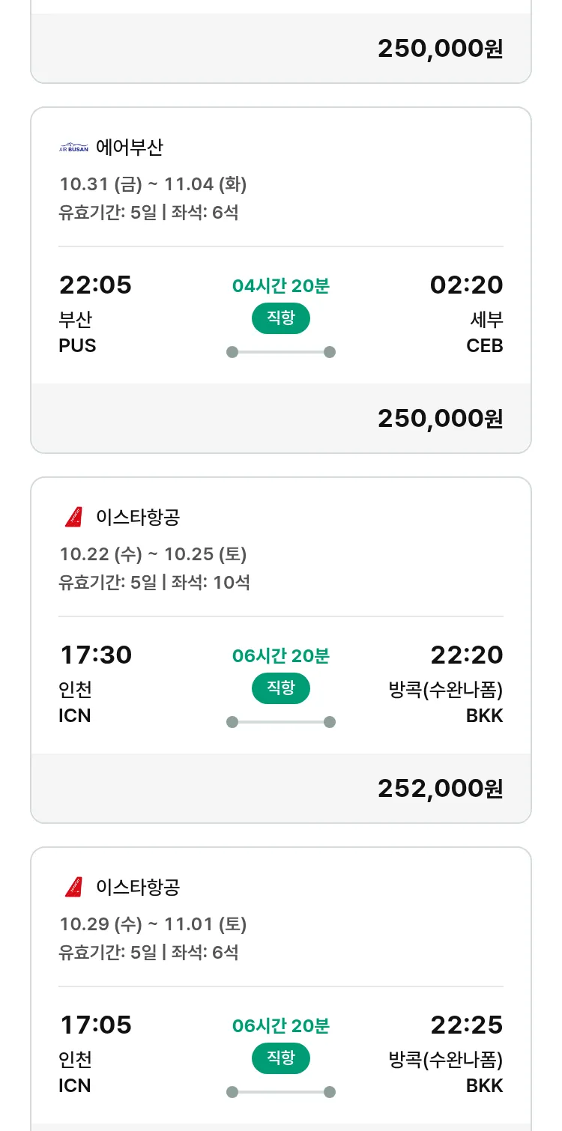Click the Eastar Jet logo on the 10.22 flight
The width and height of the screenshot is (562, 1131).
[73, 518]
